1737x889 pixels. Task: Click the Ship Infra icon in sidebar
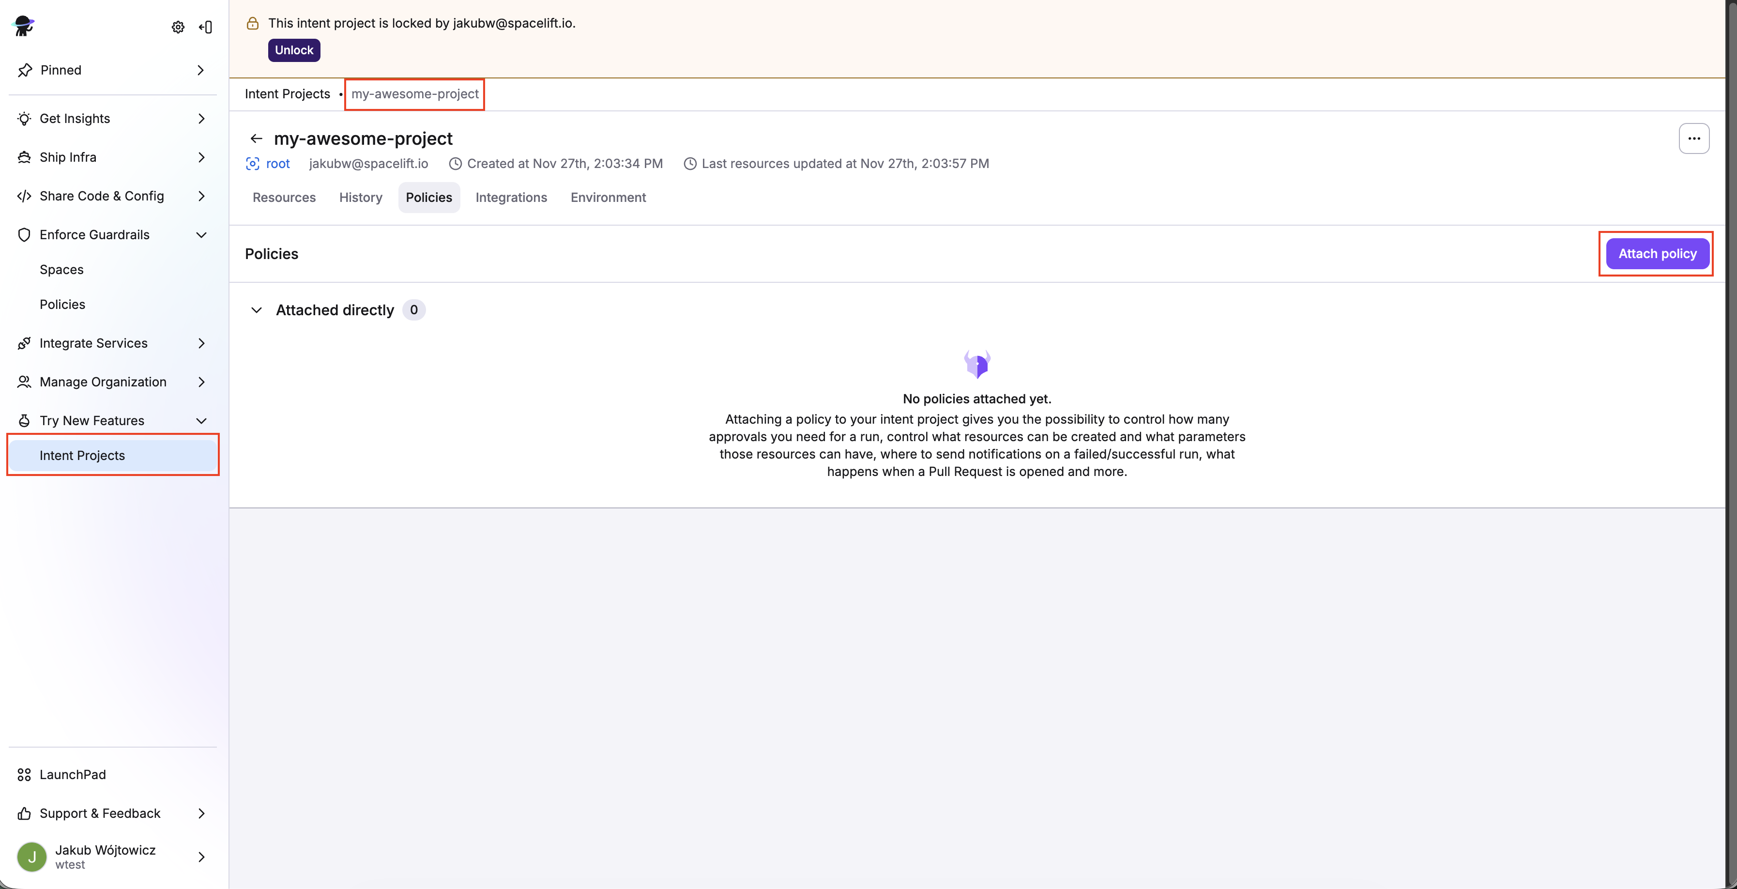click(x=24, y=156)
